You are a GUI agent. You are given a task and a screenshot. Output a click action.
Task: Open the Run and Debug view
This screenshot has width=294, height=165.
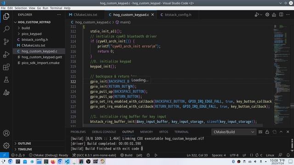[x=6, y=54]
